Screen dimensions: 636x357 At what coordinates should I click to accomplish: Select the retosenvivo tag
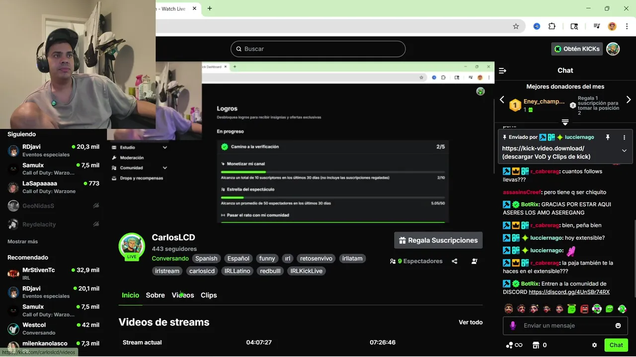point(316,258)
